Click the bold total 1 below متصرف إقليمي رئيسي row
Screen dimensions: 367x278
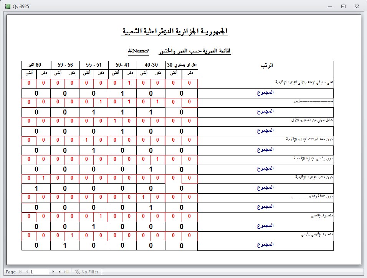65,245
